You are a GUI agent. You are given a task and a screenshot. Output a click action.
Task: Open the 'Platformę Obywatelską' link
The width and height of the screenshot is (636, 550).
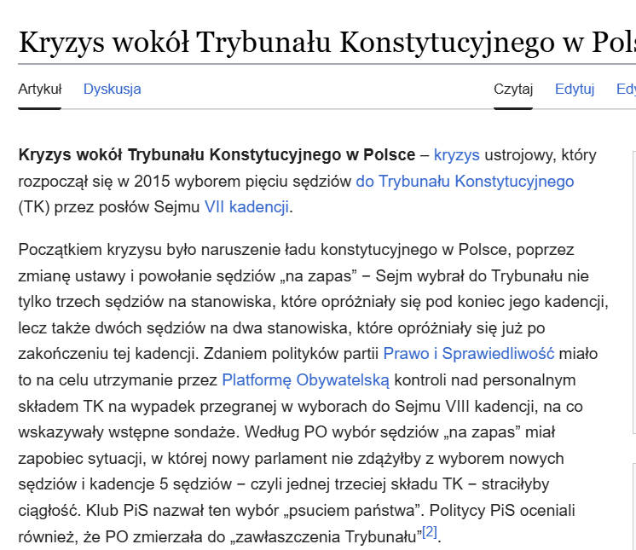(305, 380)
